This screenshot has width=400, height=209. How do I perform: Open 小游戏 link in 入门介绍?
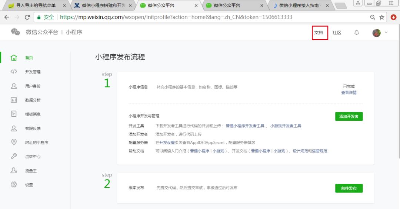point(219,151)
